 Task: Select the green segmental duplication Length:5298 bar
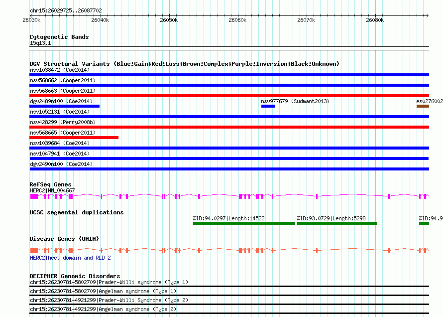(337, 223)
